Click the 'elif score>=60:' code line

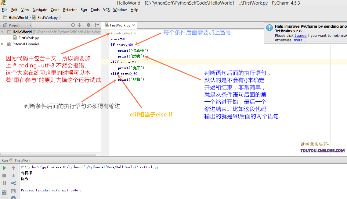click(125, 74)
